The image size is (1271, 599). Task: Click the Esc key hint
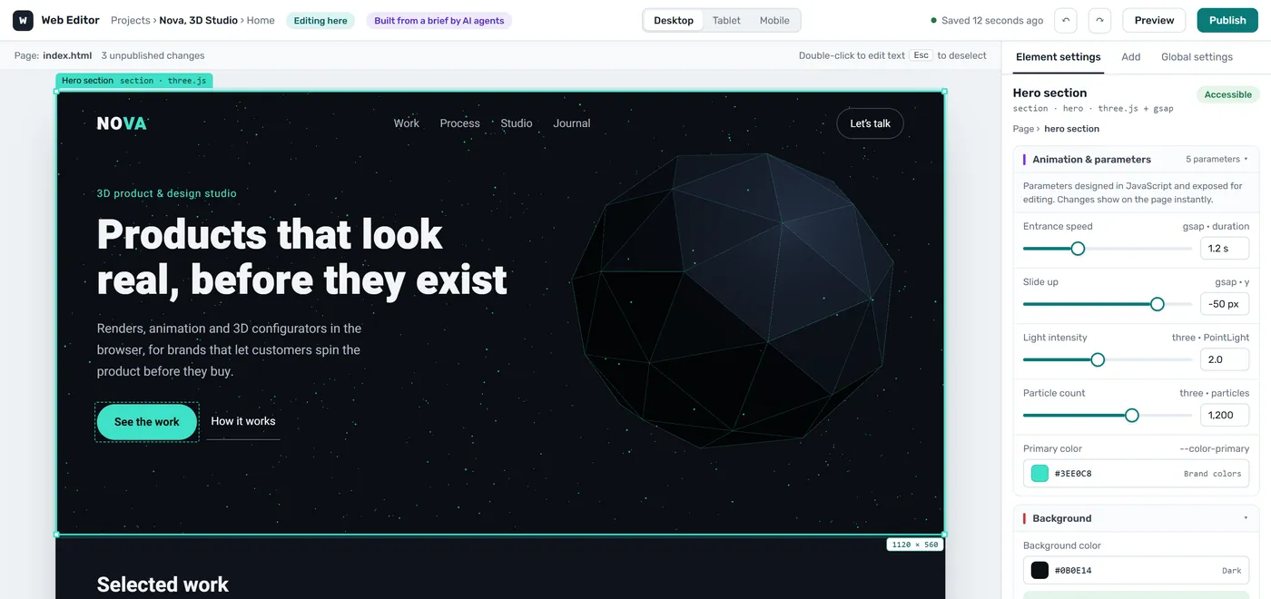pos(921,55)
